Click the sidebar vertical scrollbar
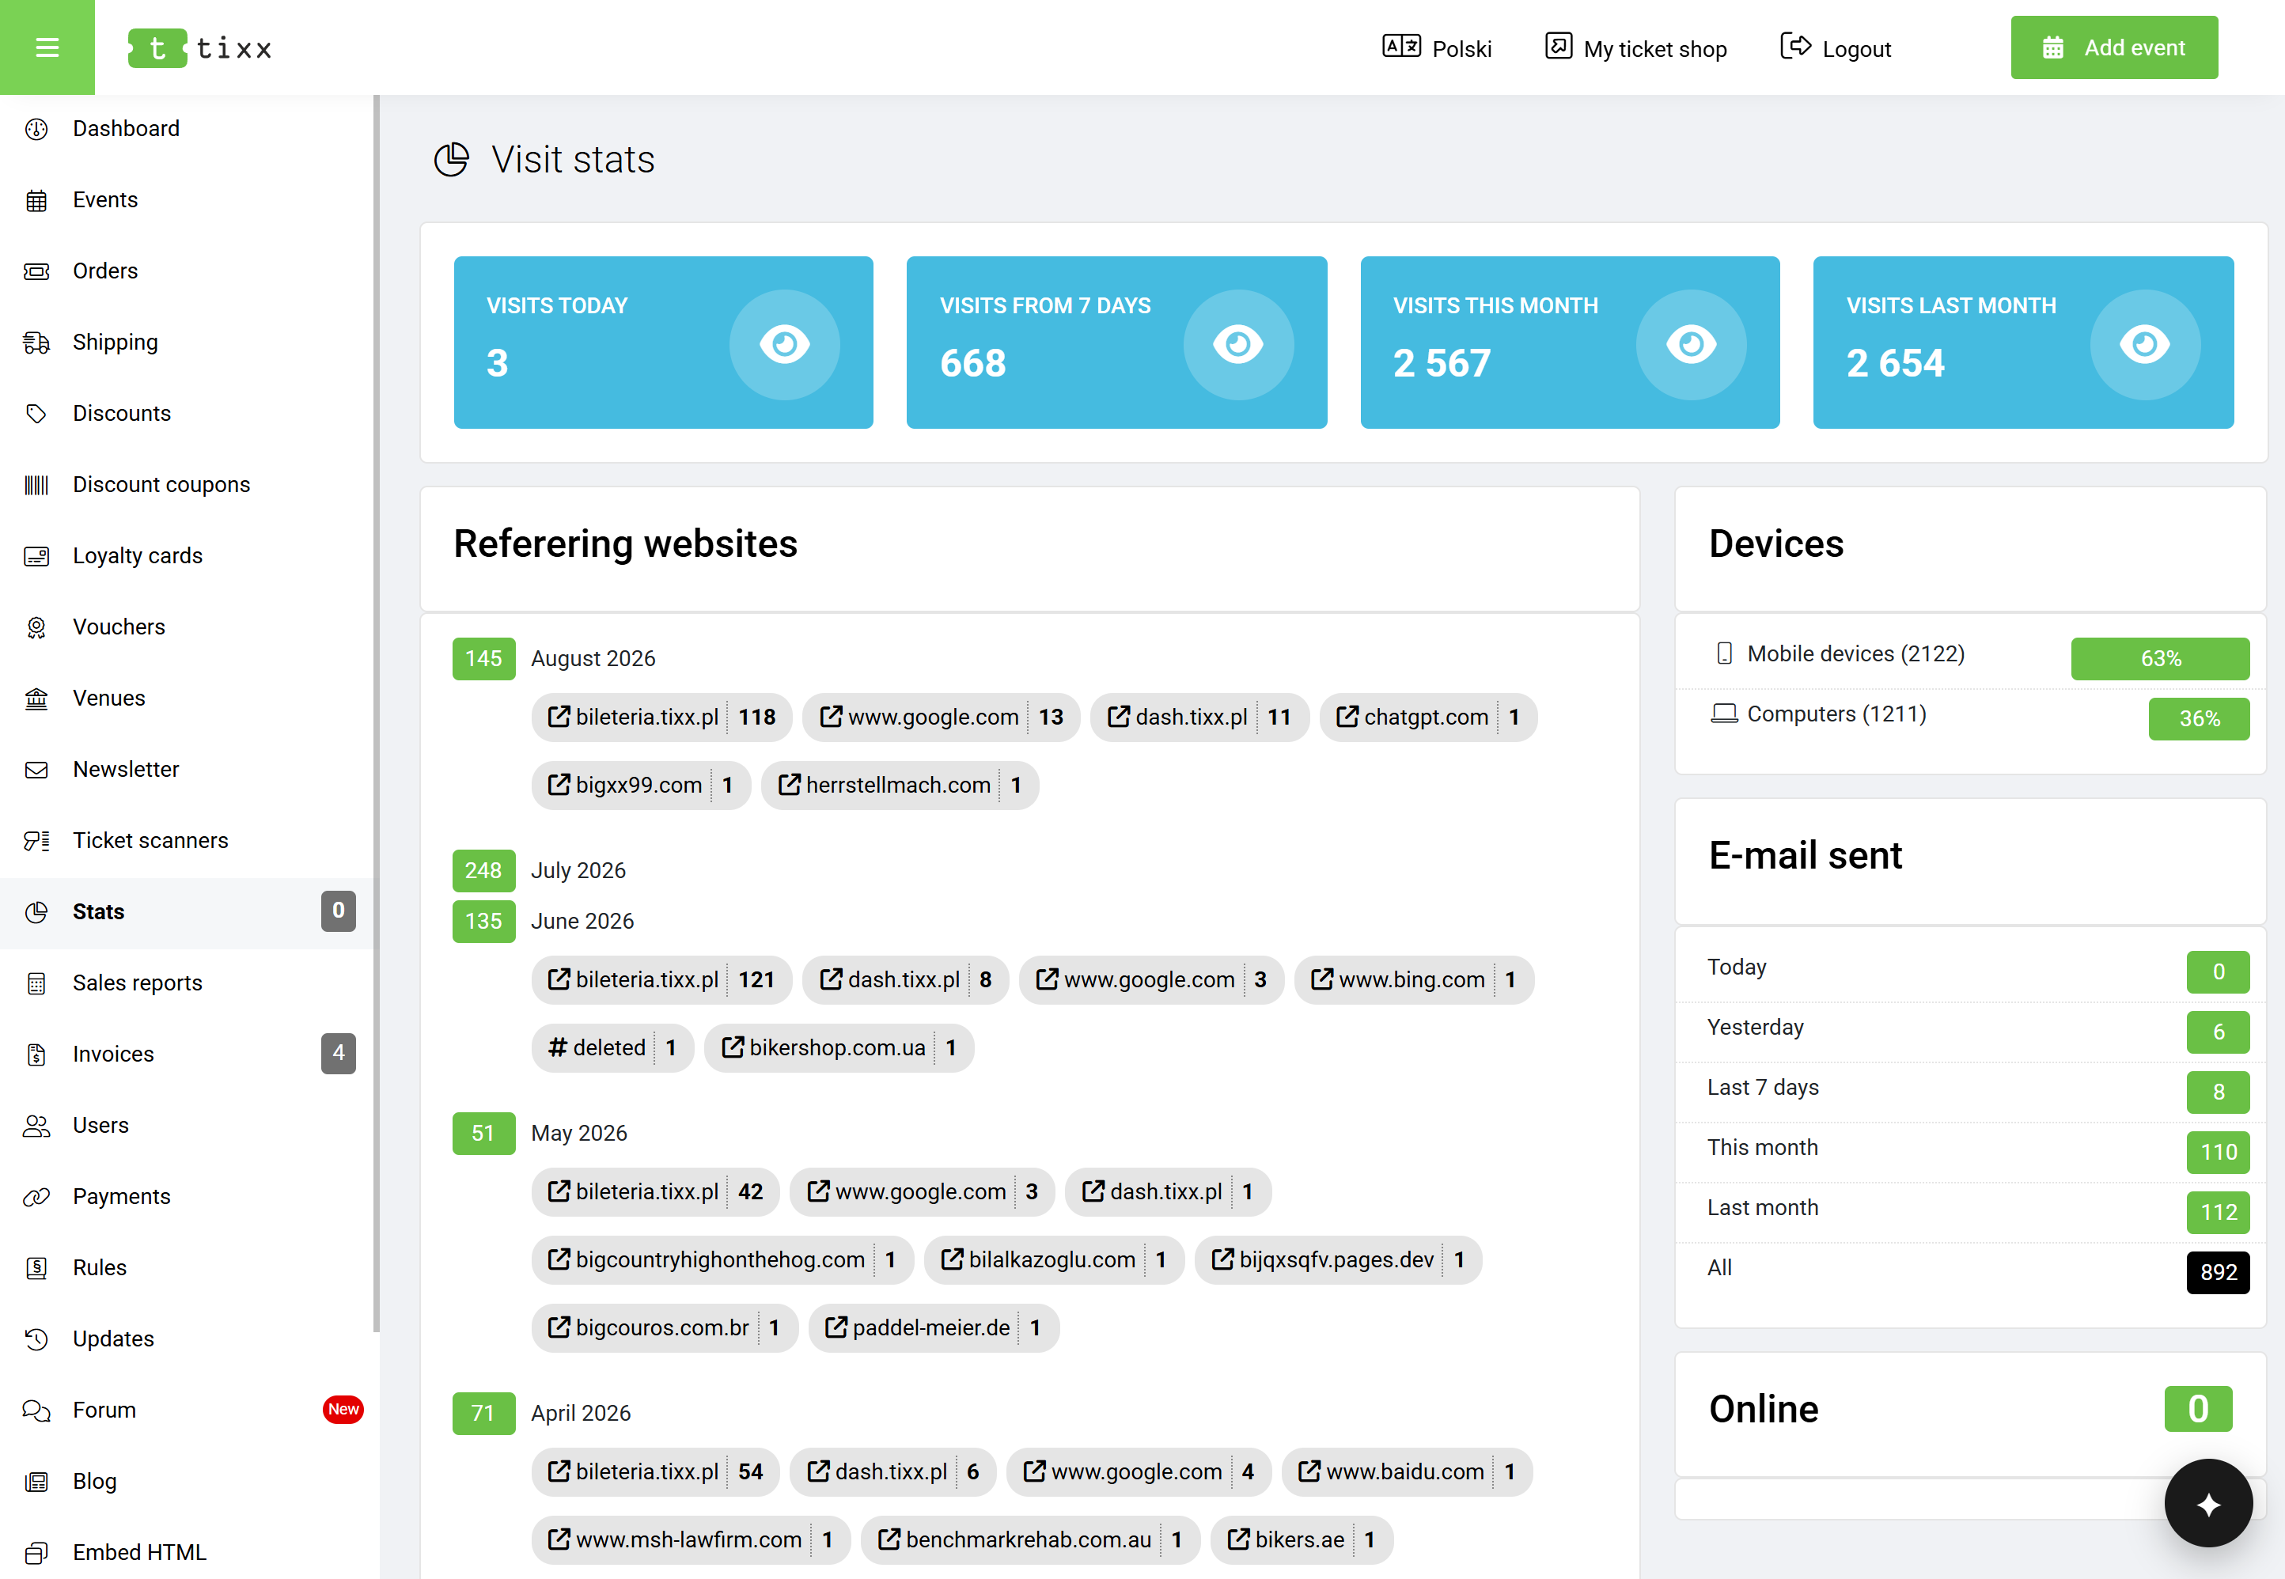Image resolution: width=2285 pixels, height=1579 pixels. (376, 714)
